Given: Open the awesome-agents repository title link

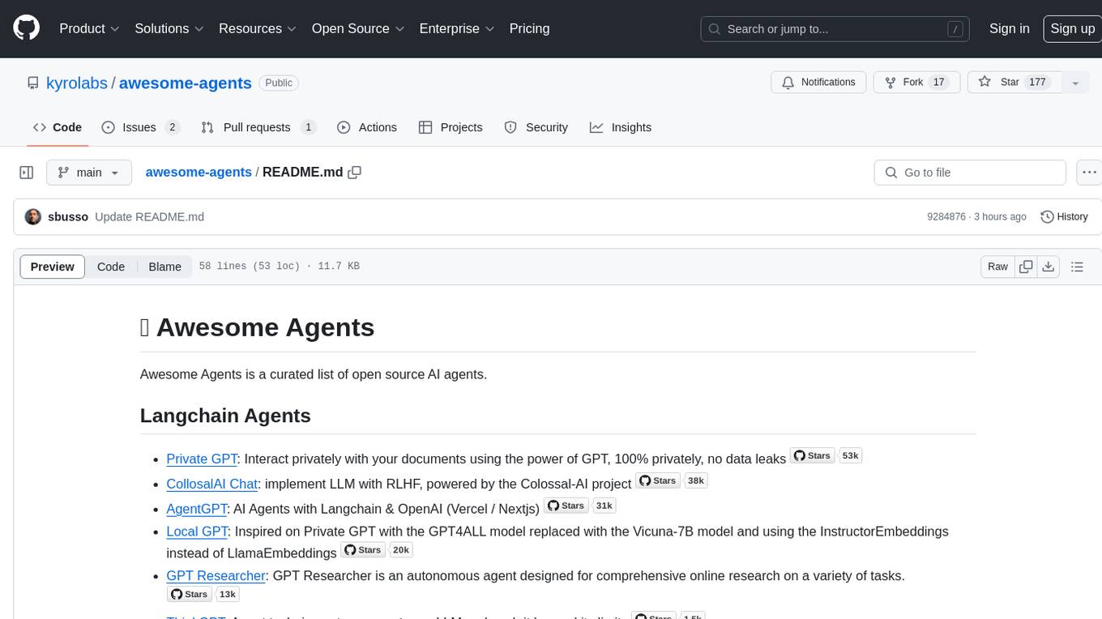Looking at the screenshot, I should pyautogui.click(x=185, y=83).
